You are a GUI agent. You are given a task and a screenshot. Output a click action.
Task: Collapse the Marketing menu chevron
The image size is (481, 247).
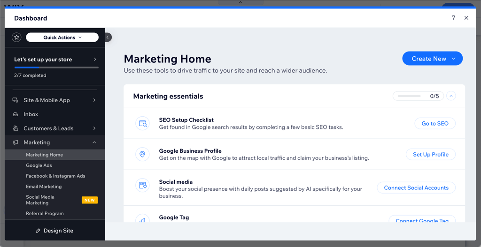(94, 142)
